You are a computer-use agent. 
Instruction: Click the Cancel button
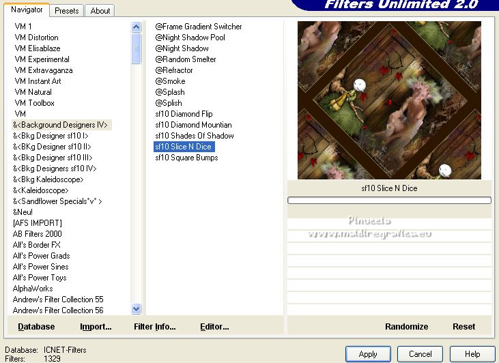pyautogui.click(x=420, y=354)
